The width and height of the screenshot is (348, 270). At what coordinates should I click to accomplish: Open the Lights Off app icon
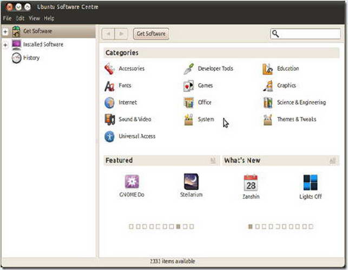point(310,183)
